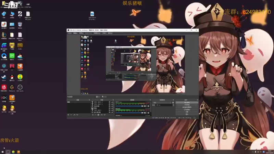Toggle visibility of the 游戏采集 source

tap(110, 106)
